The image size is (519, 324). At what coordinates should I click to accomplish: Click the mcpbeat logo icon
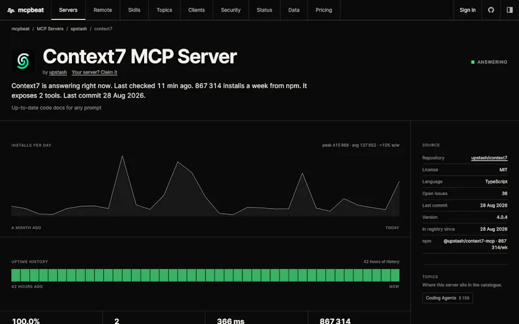tap(11, 10)
